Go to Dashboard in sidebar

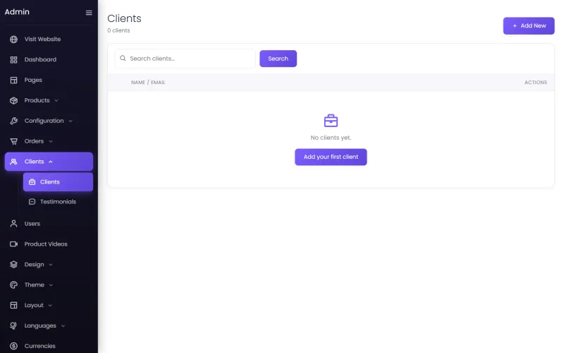tap(49, 60)
